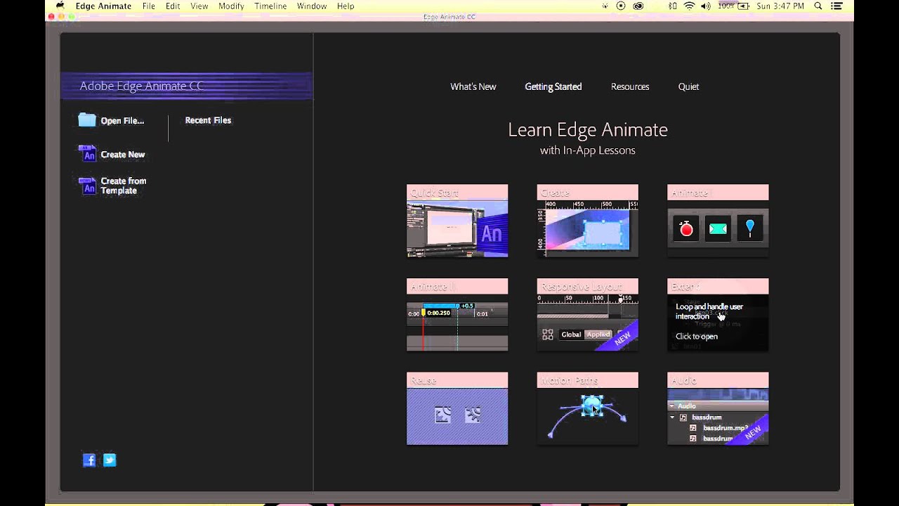Click the Recent Files heading
The image size is (899, 506).
click(208, 120)
